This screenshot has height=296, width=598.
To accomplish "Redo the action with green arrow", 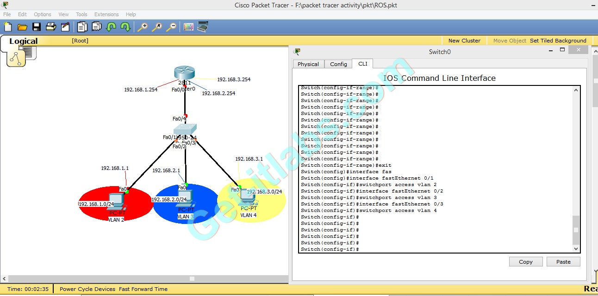I will pyautogui.click(x=125, y=27).
